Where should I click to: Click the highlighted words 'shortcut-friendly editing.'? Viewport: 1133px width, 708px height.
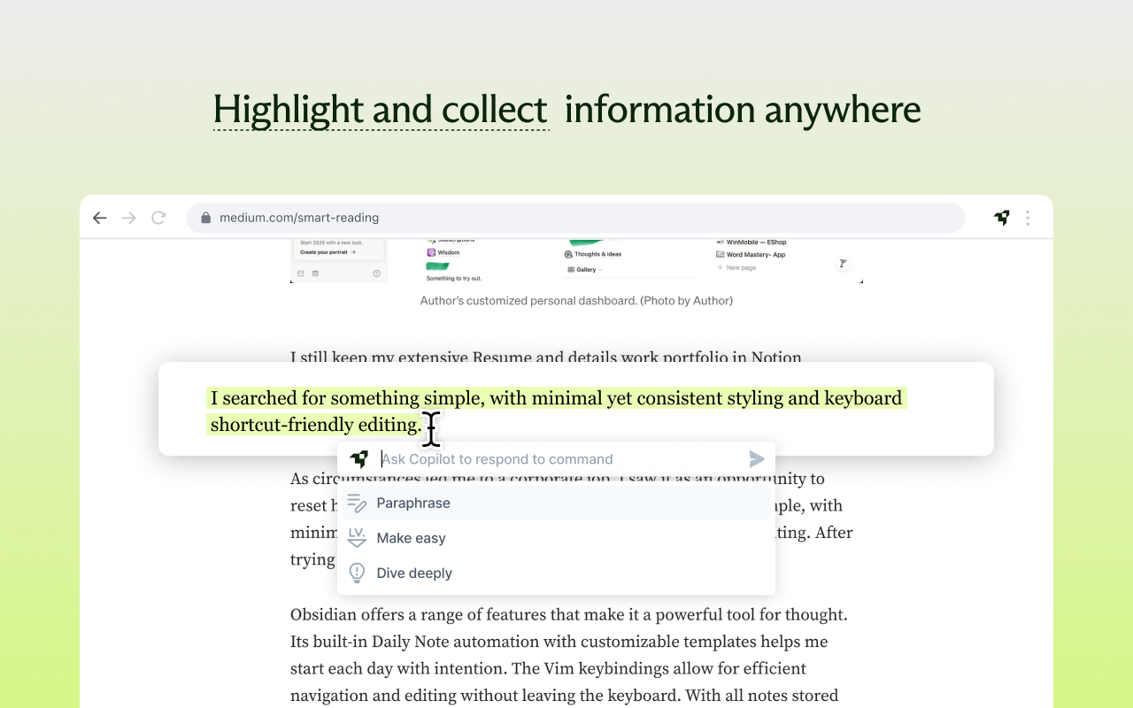[x=316, y=425]
